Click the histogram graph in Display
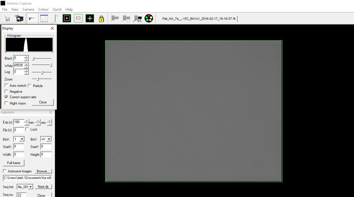The height and width of the screenshot is (197, 354). tap(29, 45)
